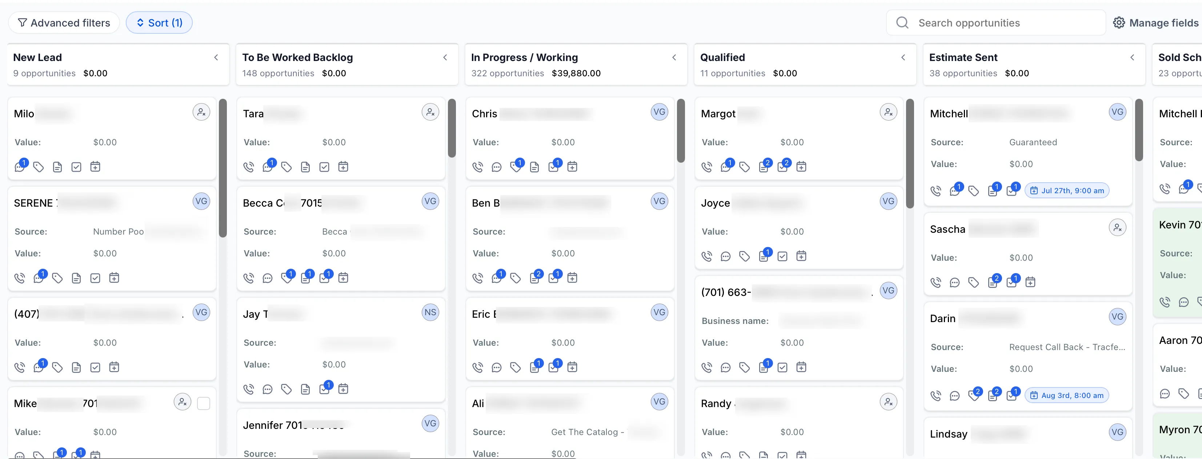Click the New Lead column scrollbar

pyautogui.click(x=223, y=168)
